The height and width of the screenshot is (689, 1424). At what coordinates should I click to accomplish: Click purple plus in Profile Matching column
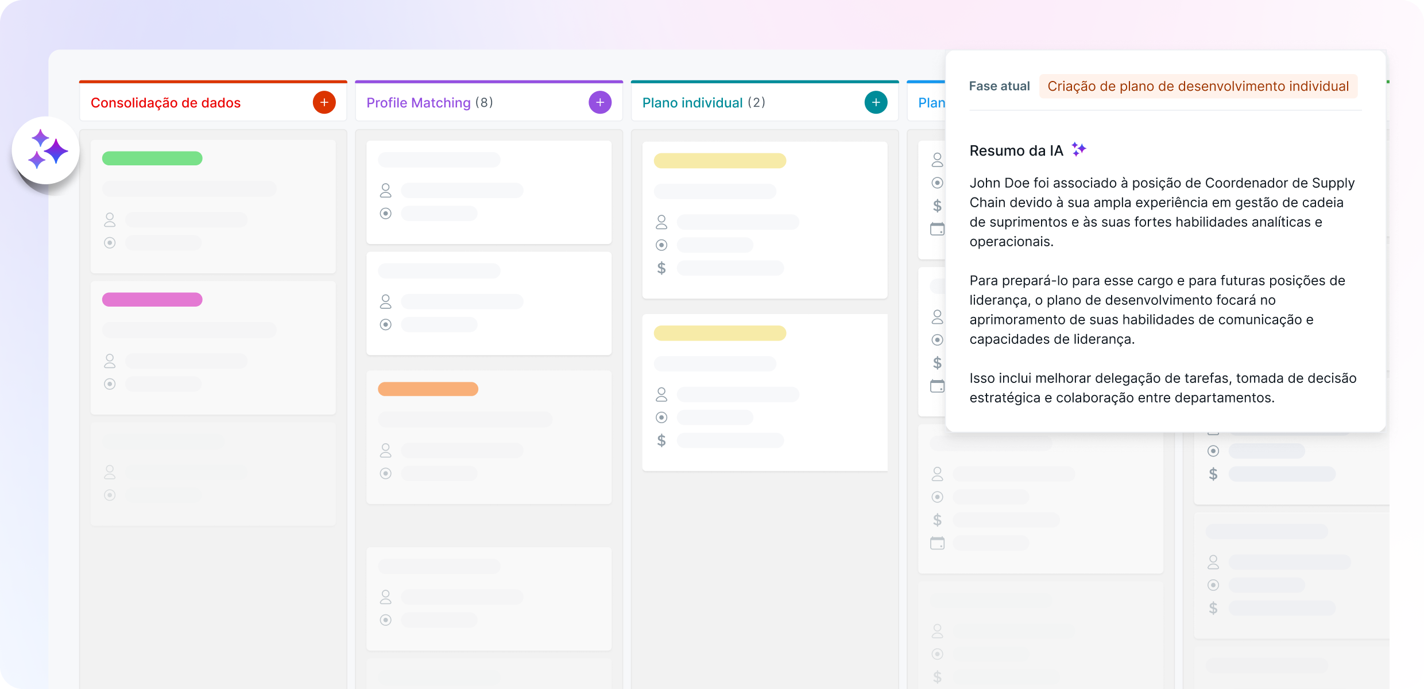point(599,103)
